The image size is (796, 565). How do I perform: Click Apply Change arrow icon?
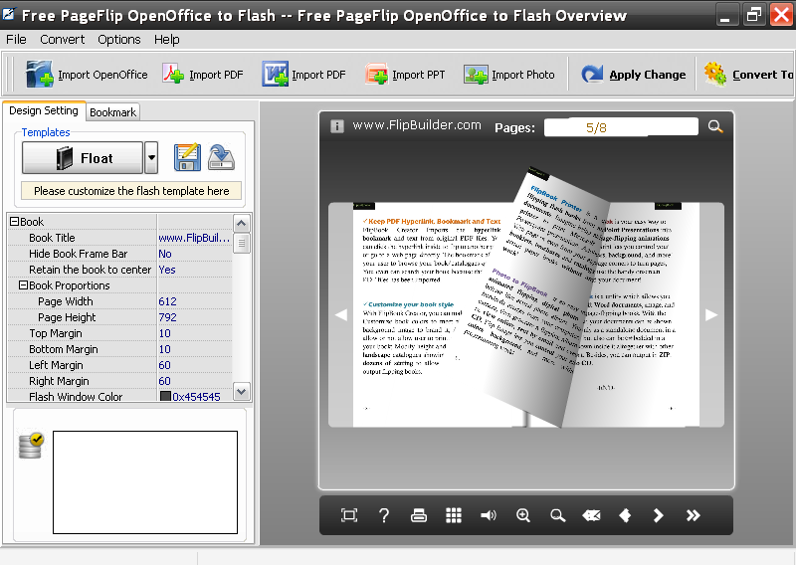(592, 75)
